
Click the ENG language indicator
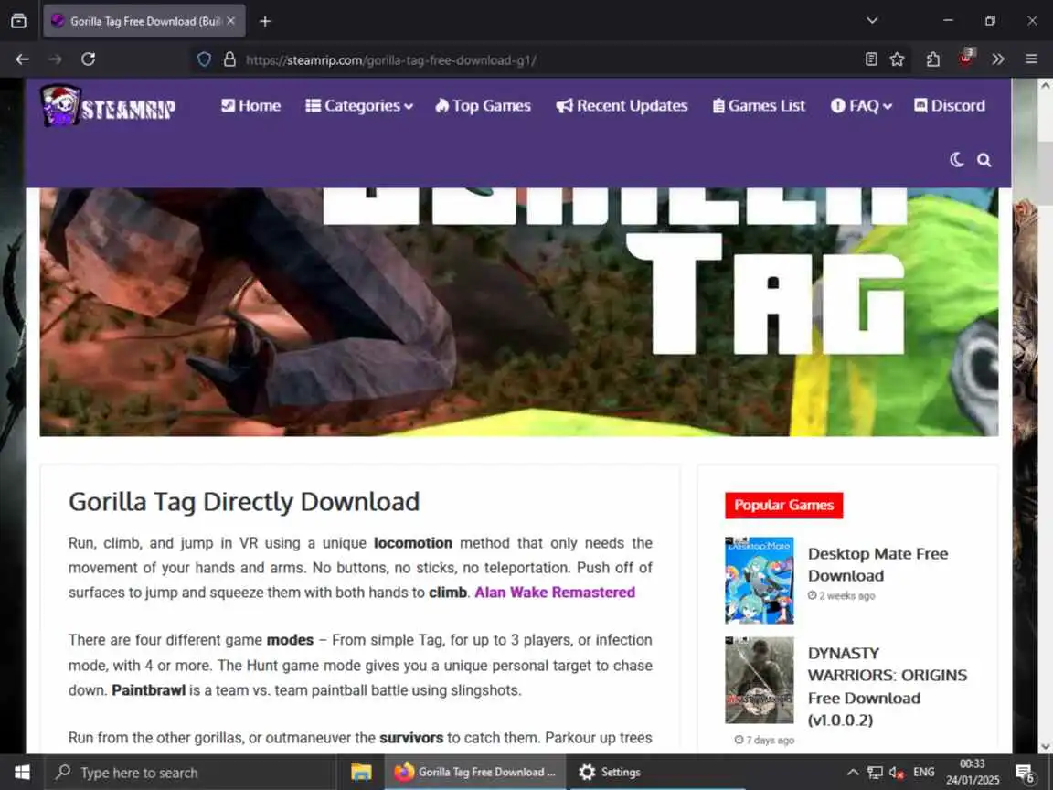924,773
